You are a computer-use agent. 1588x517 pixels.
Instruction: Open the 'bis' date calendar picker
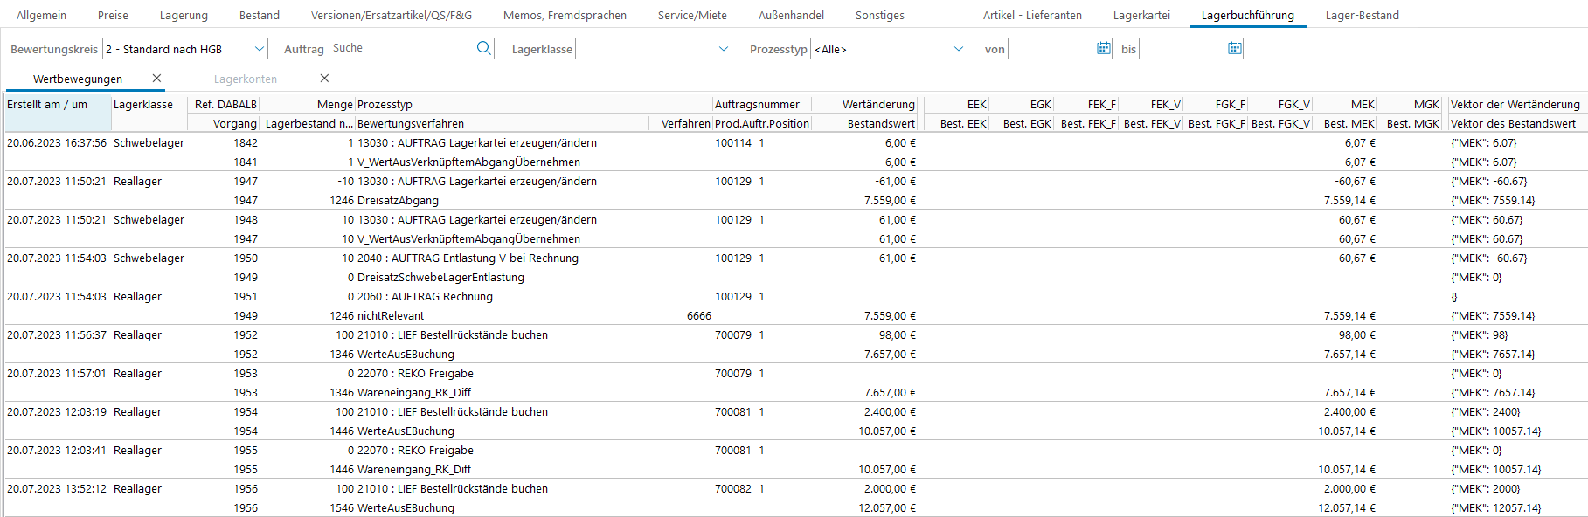pyautogui.click(x=1234, y=49)
